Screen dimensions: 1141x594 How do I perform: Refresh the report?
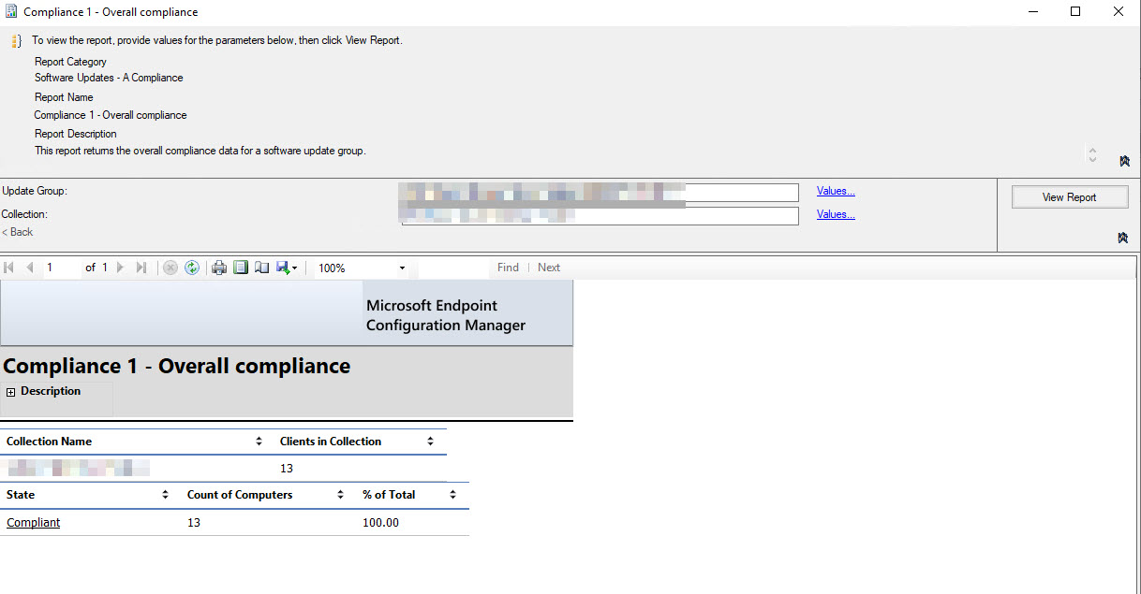[192, 268]
